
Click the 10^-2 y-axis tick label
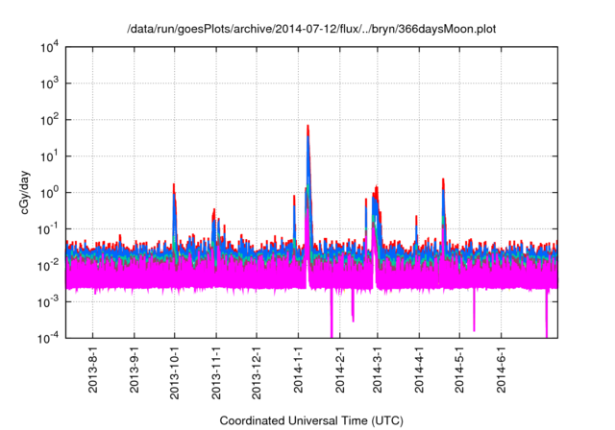click(50, 265)
